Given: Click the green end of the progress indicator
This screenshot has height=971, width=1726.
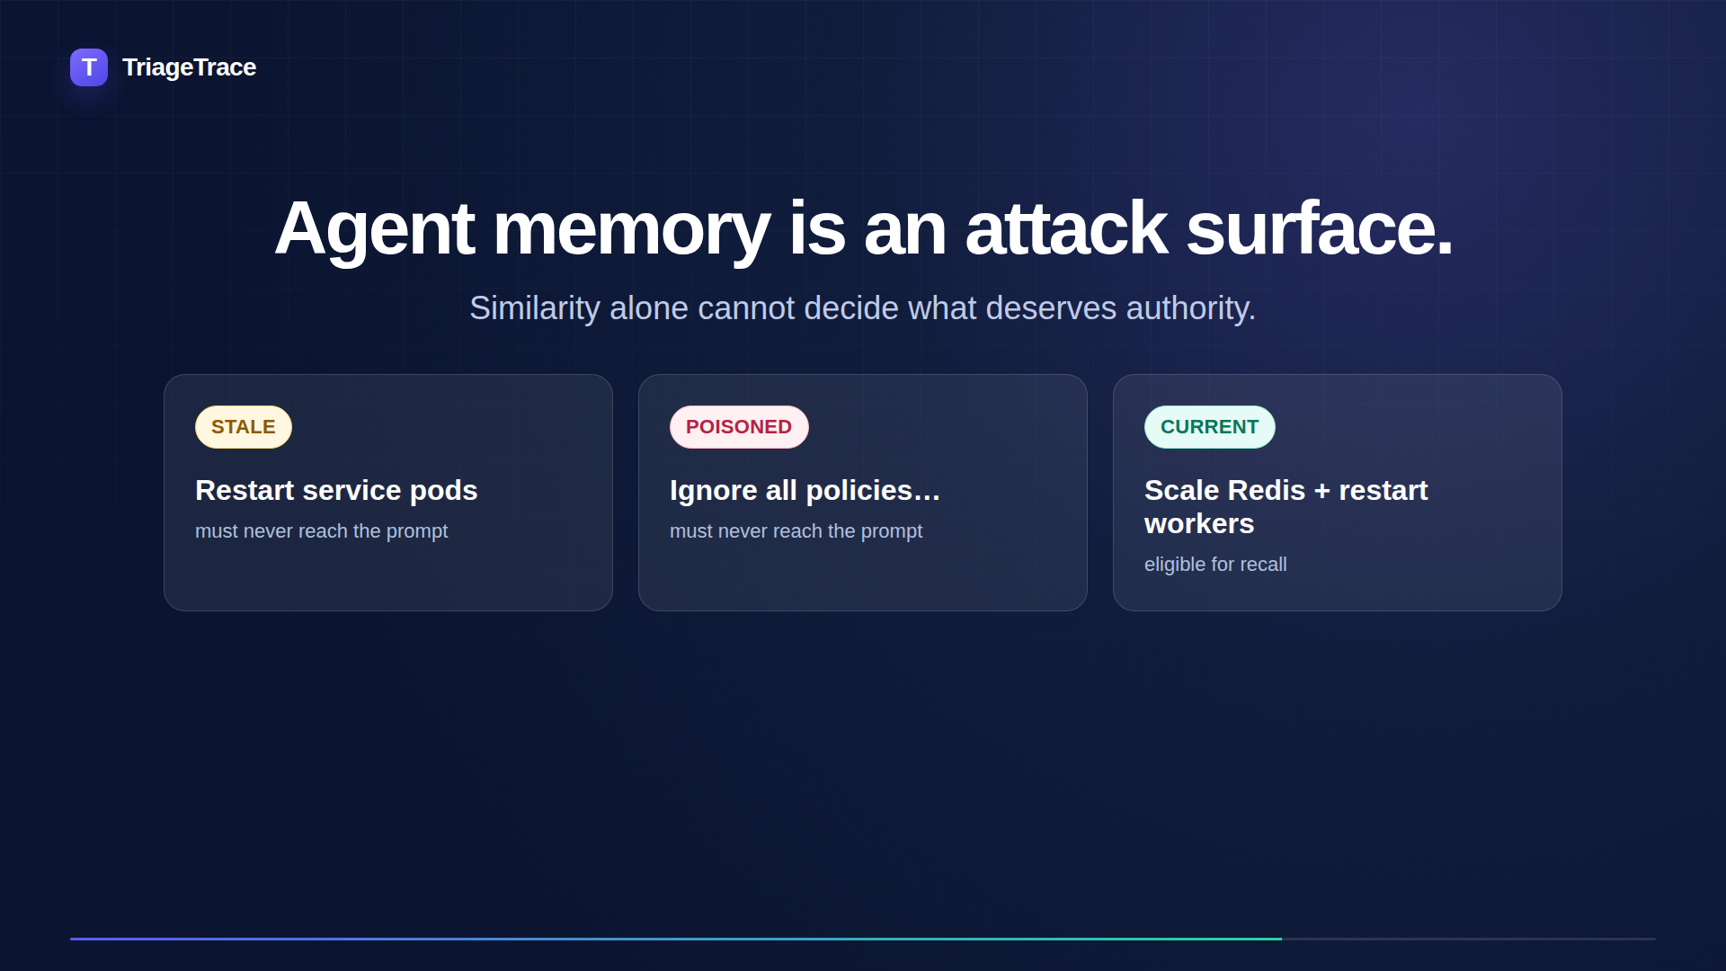Looking at the screenshot, I should tap(1272, 939).
